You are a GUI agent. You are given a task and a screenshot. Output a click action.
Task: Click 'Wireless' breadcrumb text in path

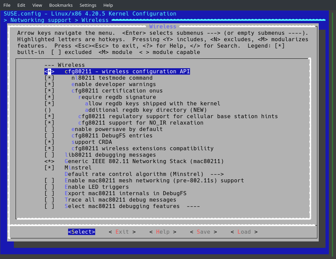[x=95, y=20]
